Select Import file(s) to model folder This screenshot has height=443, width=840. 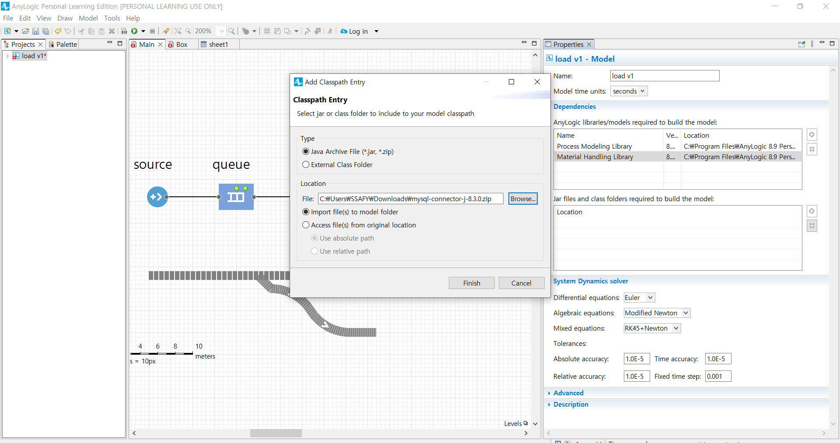[306, 212]
